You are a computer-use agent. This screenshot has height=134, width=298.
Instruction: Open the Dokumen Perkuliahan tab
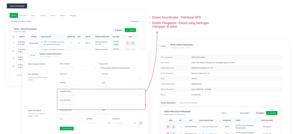[188, 103]
